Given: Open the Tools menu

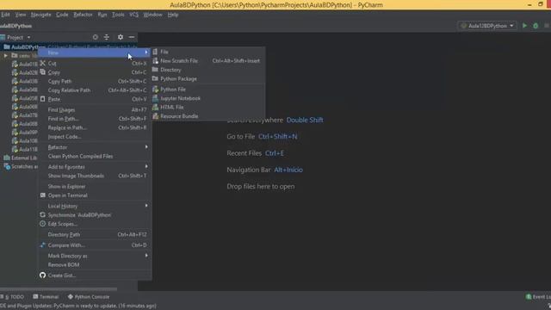Looking at the screenshot, I should coord(118,15).
